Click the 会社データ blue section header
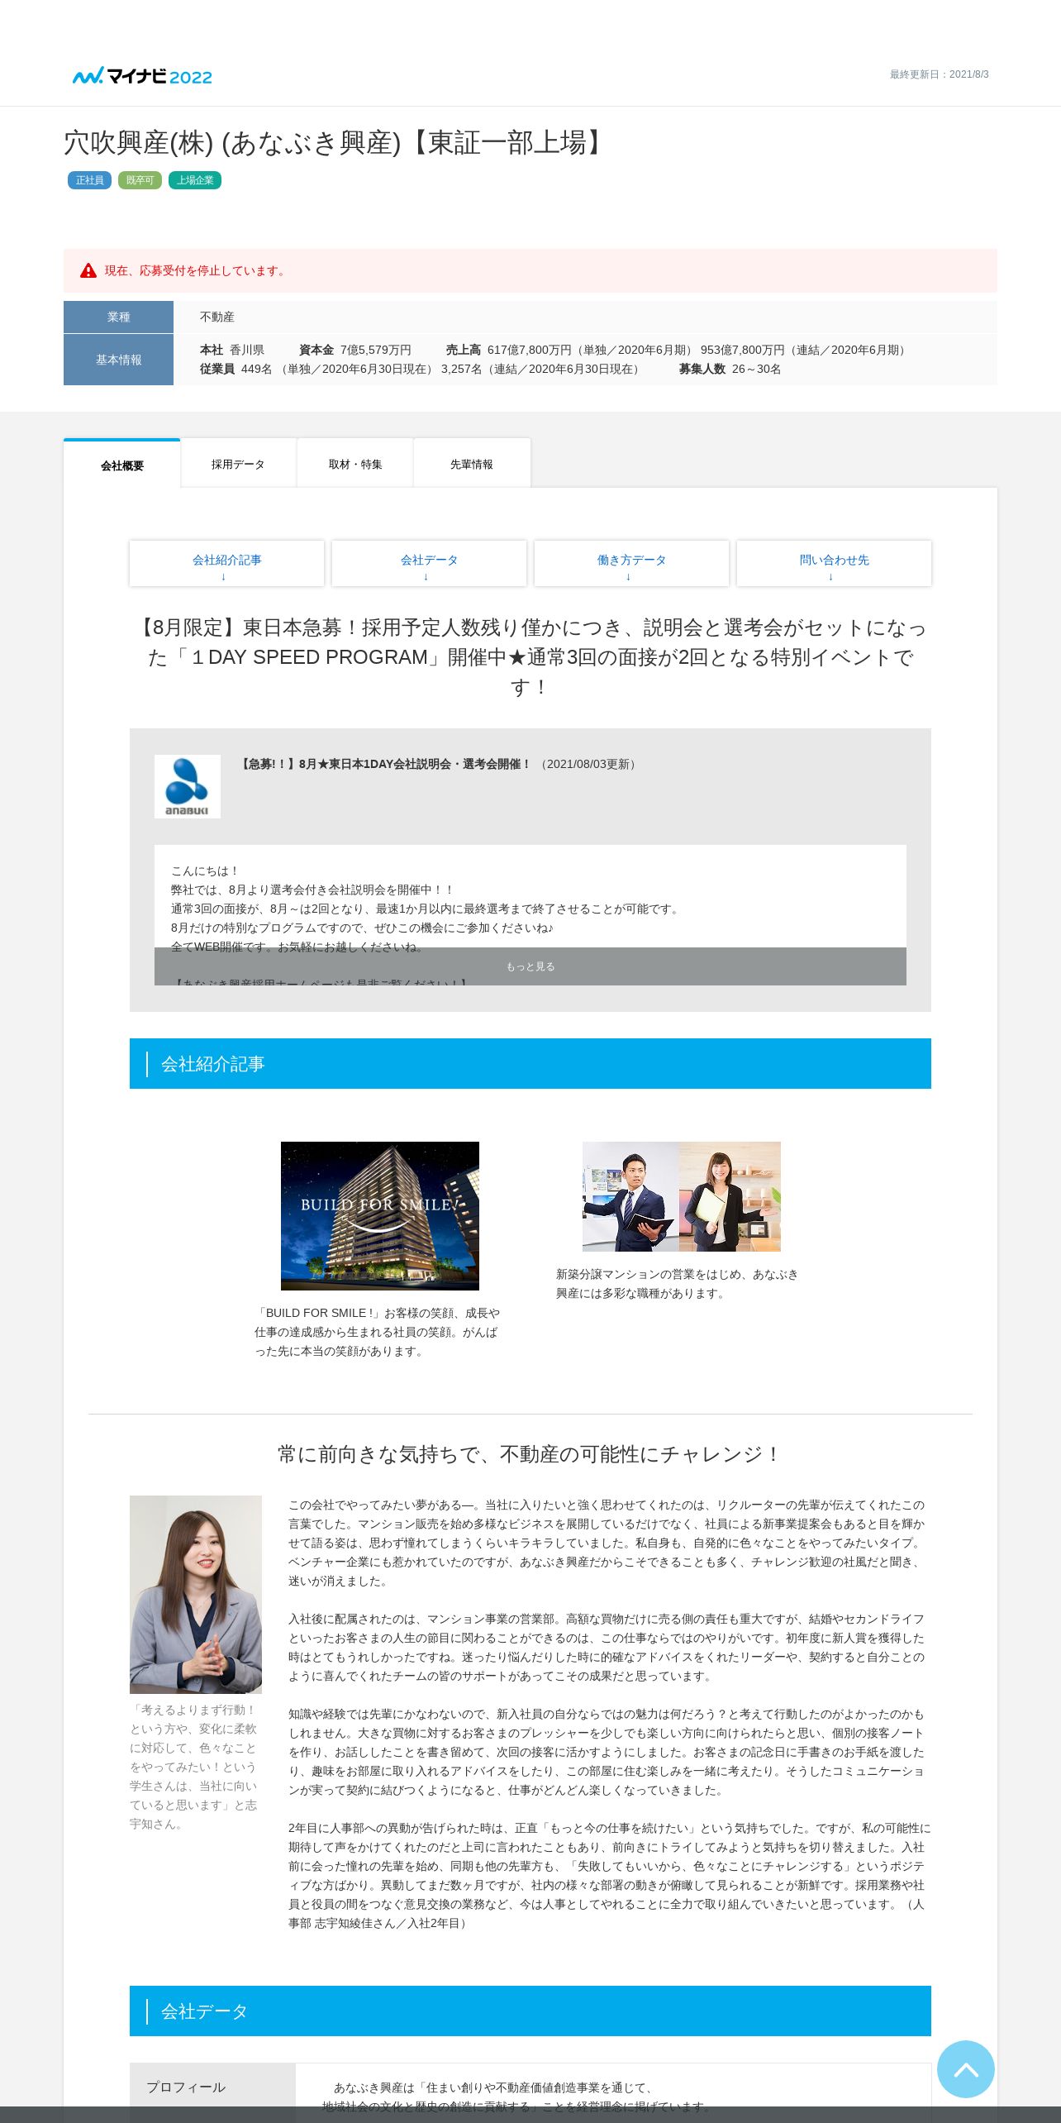Screen dimensions: 1061x2123 [530, 2011]
